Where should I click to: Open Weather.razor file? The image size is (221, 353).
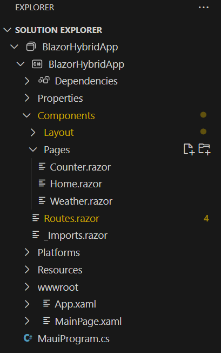coord(81,201)
